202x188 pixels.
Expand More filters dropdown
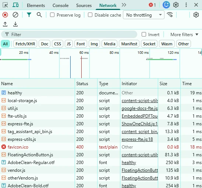(184, 34)
